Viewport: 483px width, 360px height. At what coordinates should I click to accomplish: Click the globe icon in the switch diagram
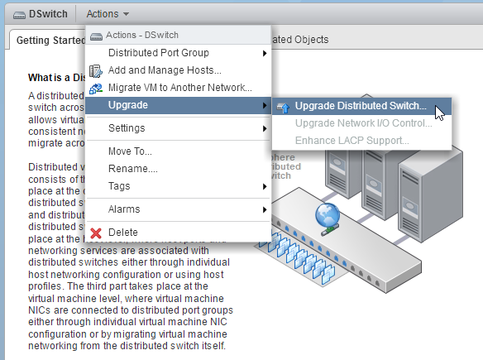point(328,215)
